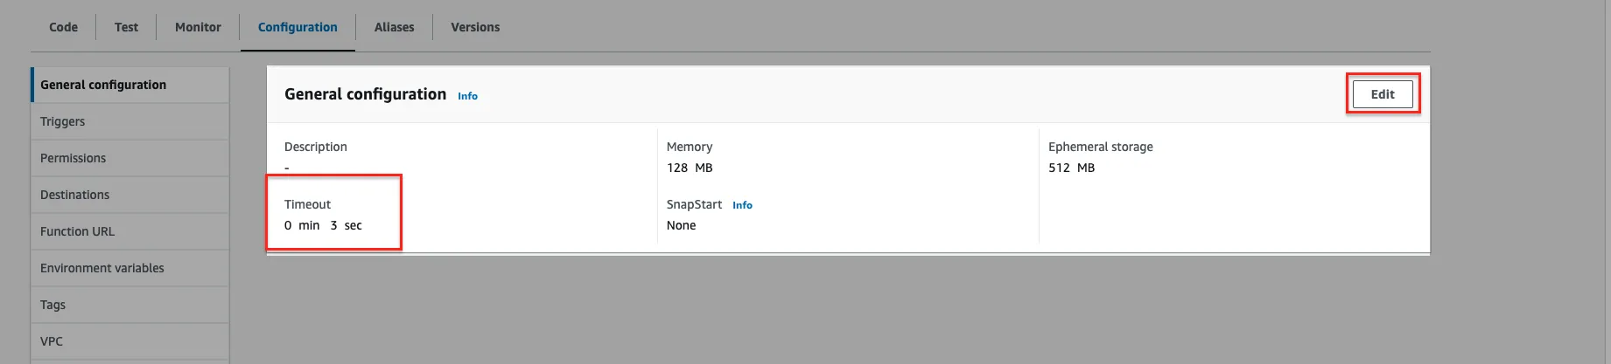Open VPC settings in the sidebar
This screenshot has width=1611, height=364.
click(x=130, y=341)
